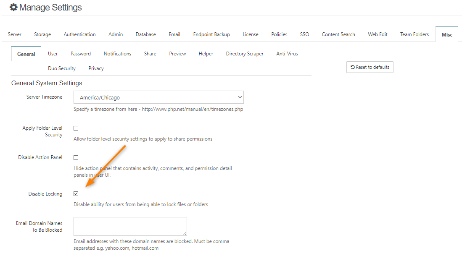Open the Server settings tab
This screenshot has width=462, height=256.
pyautogui.click(x=14, y=34)
